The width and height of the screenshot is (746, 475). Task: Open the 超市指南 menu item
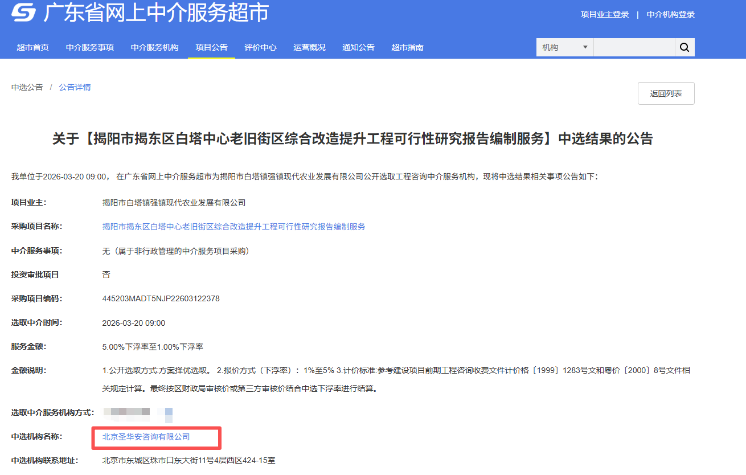click(407, 47)
